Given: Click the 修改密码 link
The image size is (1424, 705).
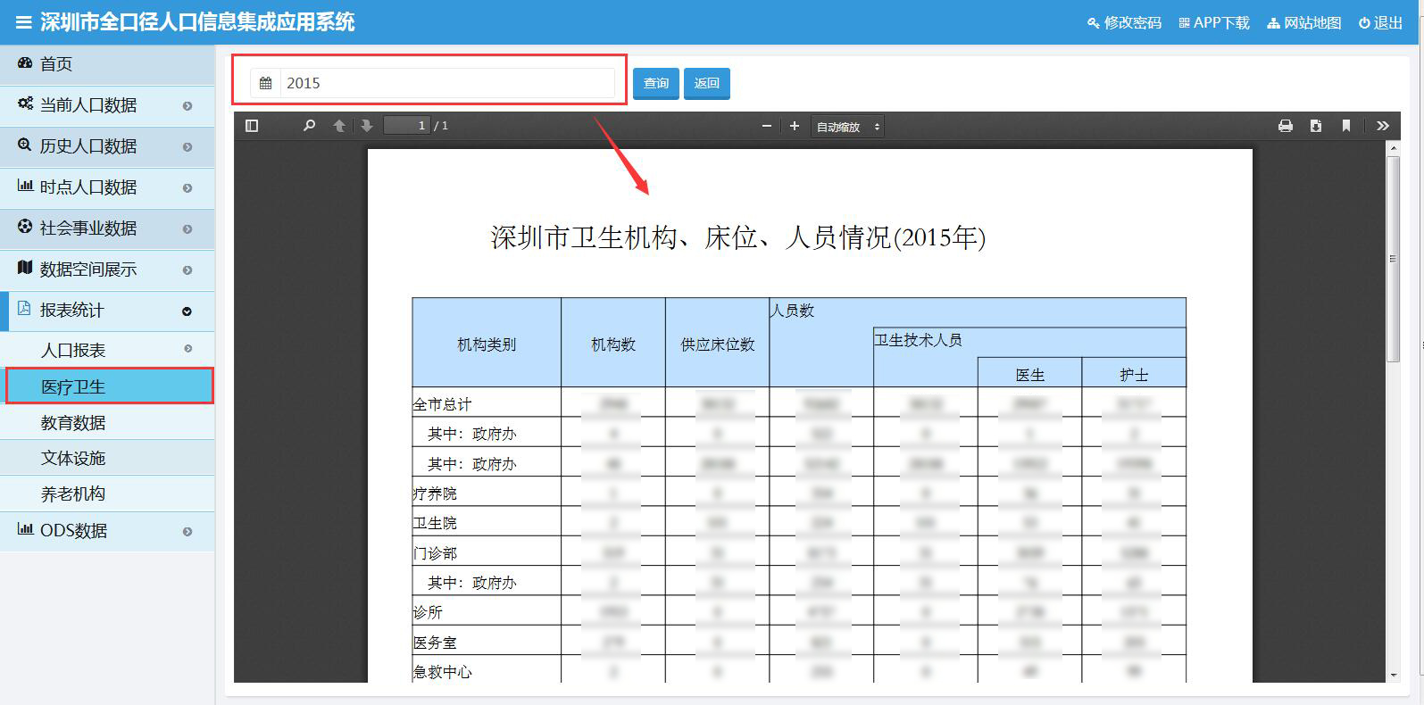Looking at the screenshot, I should point(1124,22).
